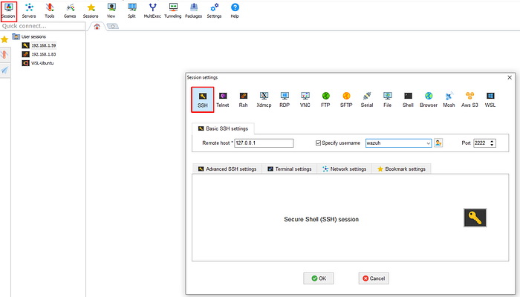The height and width of the screenshot is (297, 520).
Task: Switch to Advanced SSH settings tab
Action: tap(227, 169)
